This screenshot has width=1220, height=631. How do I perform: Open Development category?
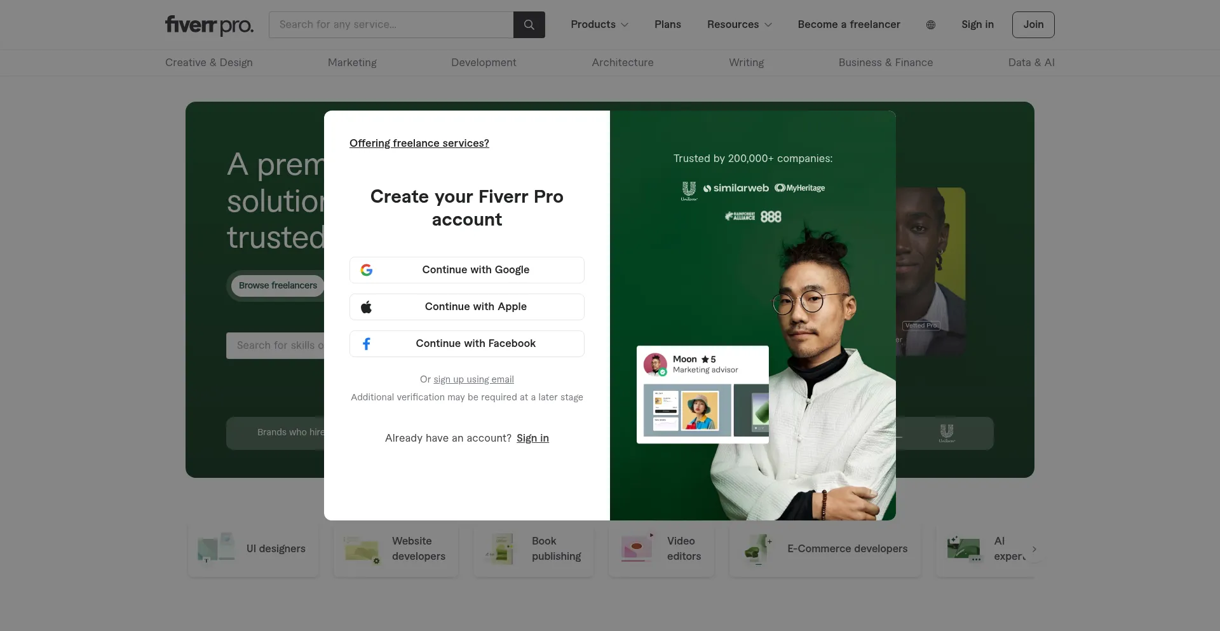pyautogui.click(x=484, y=63)
